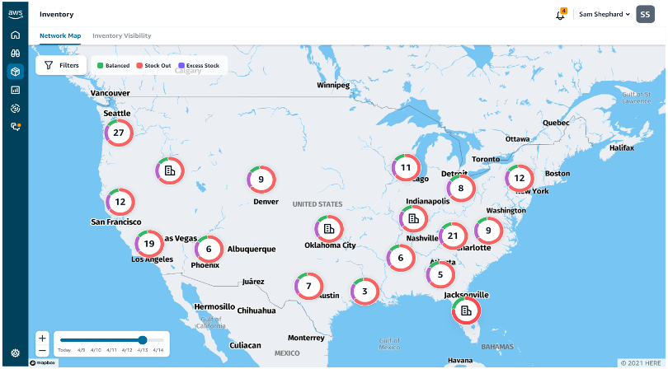Select the Detroit cluster marker showing 8
Viewport: 668px width, 369px height.
pos(461,188)
